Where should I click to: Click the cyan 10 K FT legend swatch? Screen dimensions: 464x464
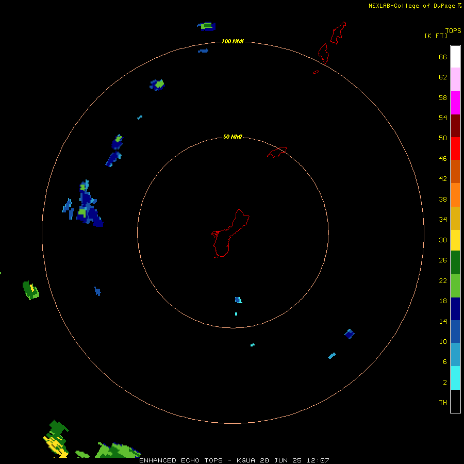click(x=455, y=378)
